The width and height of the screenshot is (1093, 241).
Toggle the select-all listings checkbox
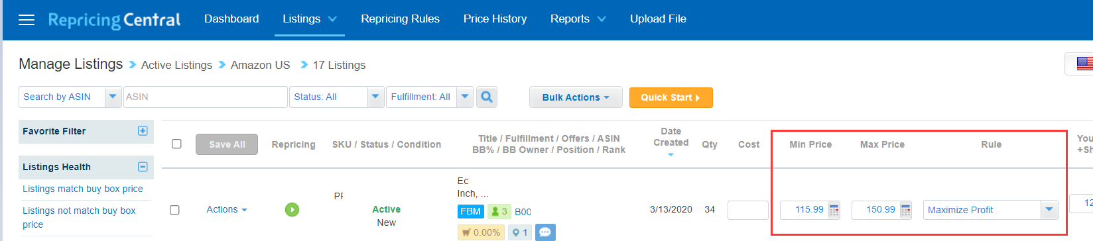[176, 144]
